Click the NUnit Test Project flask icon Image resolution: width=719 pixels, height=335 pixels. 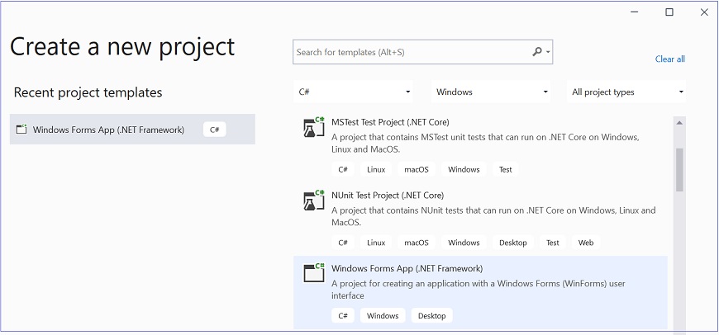click(313, 199)
